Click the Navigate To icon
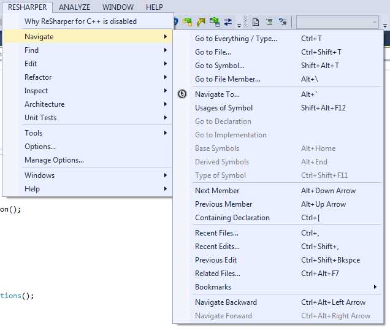Image resolution: width=390 pixels, height=330 pixels. [x=182, y=94]
